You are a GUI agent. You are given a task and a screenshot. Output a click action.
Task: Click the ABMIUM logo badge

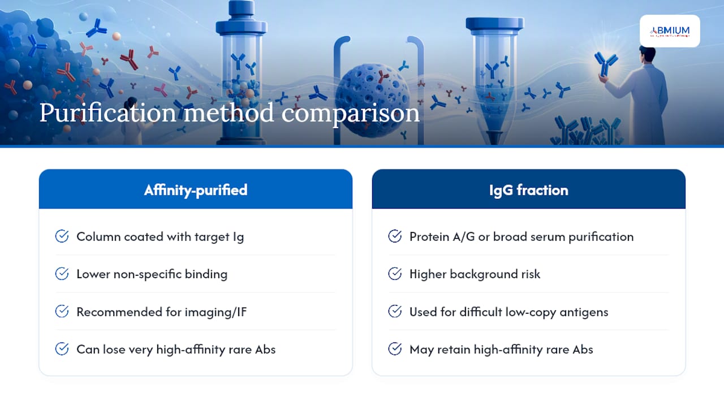670,31
